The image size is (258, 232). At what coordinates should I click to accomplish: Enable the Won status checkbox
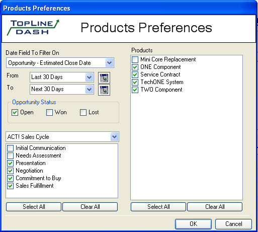pos(49,112)
